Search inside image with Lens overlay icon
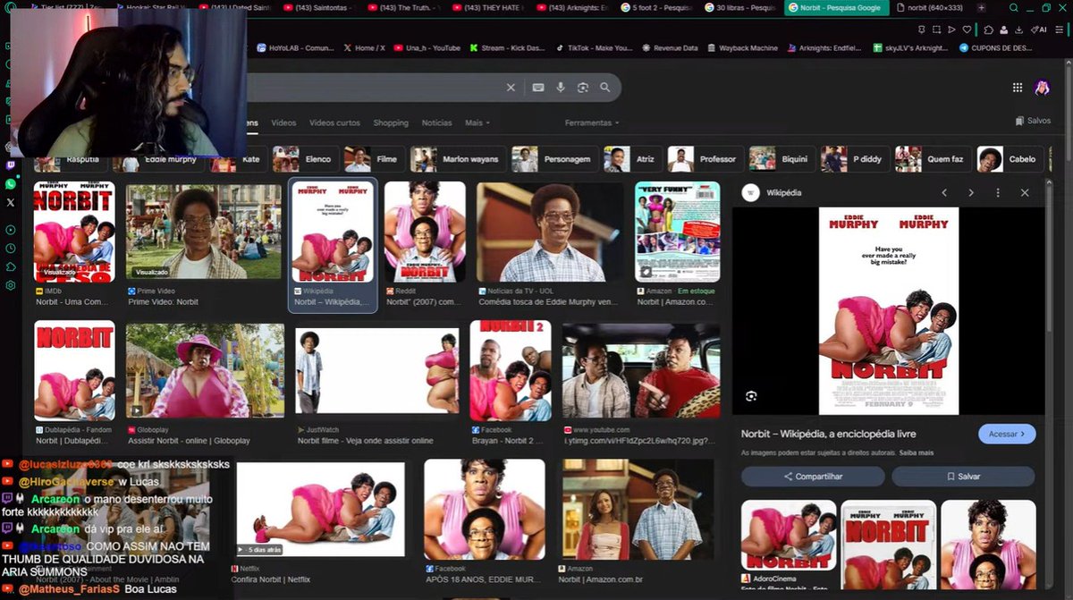 tap(751, 396)
